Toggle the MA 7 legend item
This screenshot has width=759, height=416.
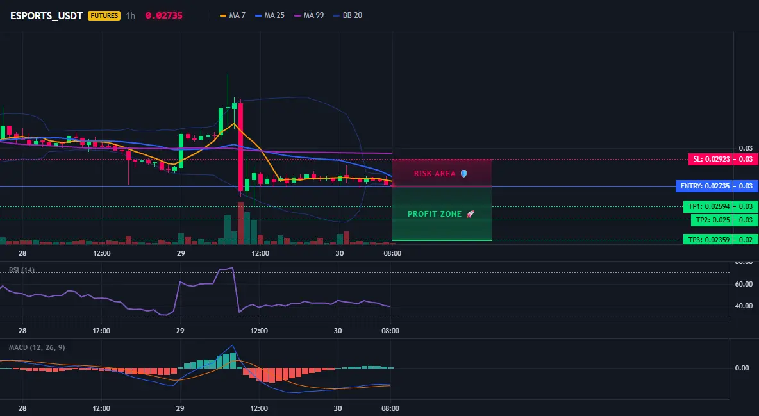[x=233, y=15]
